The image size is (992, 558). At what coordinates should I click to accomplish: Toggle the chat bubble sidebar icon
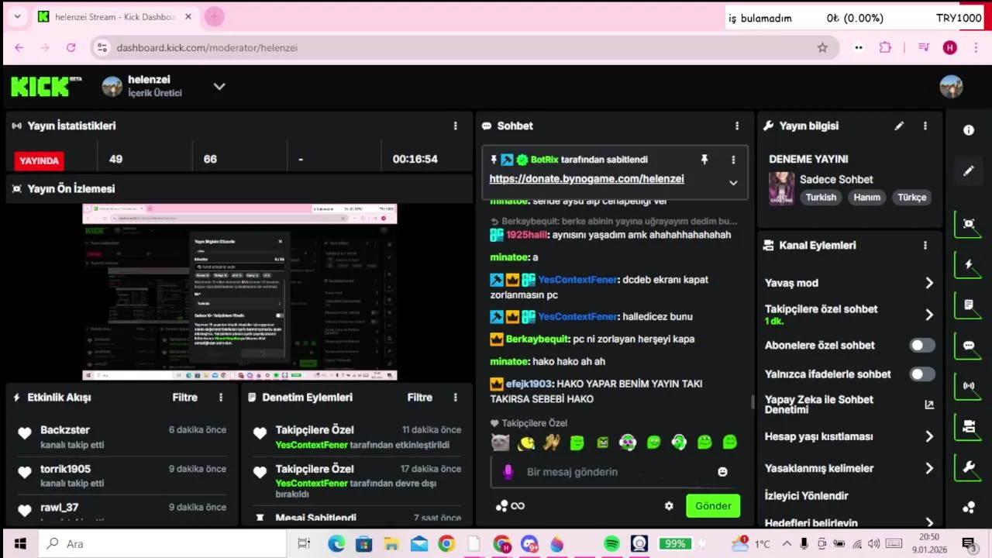[x=969, y=346]
